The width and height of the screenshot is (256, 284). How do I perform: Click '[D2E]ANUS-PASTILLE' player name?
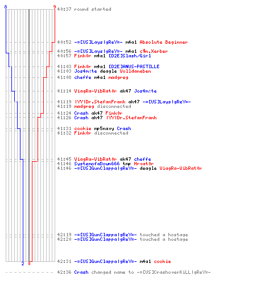pyautogui.click(x=134, y=66)
